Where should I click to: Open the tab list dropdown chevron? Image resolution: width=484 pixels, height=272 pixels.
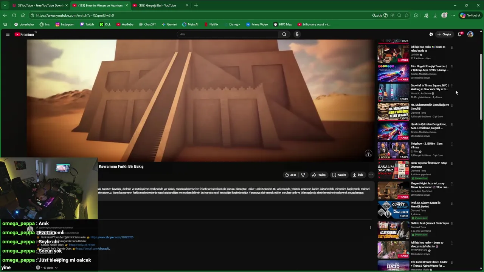(5, 5)
